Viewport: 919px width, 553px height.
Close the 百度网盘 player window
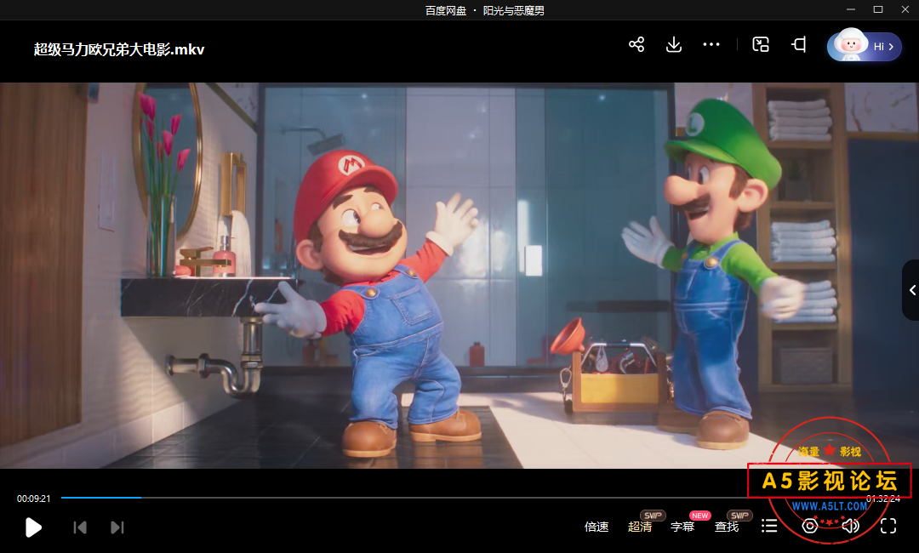pos(905,9)
